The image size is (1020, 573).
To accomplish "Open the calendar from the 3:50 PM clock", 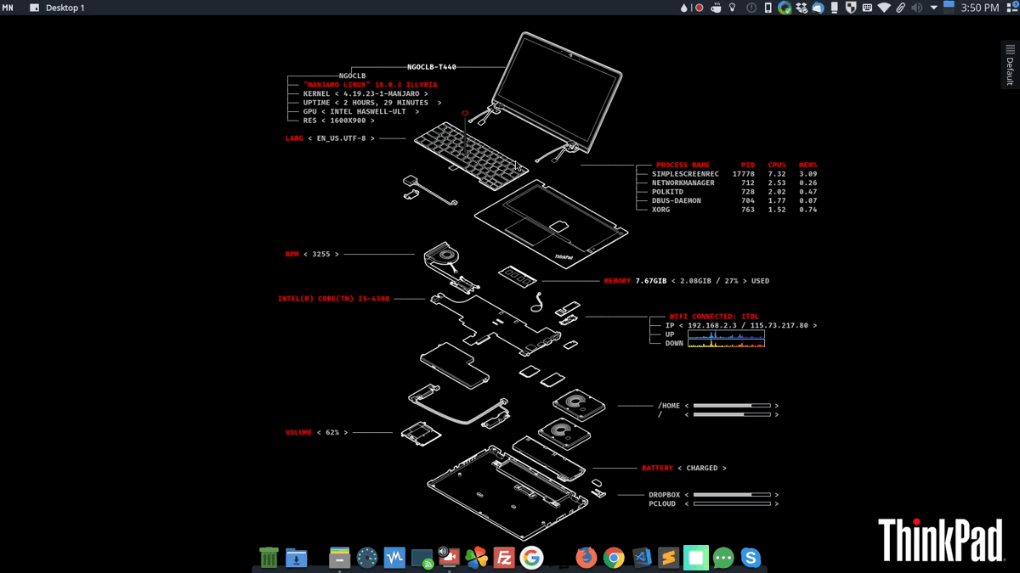I will click(x=980, y=8).
